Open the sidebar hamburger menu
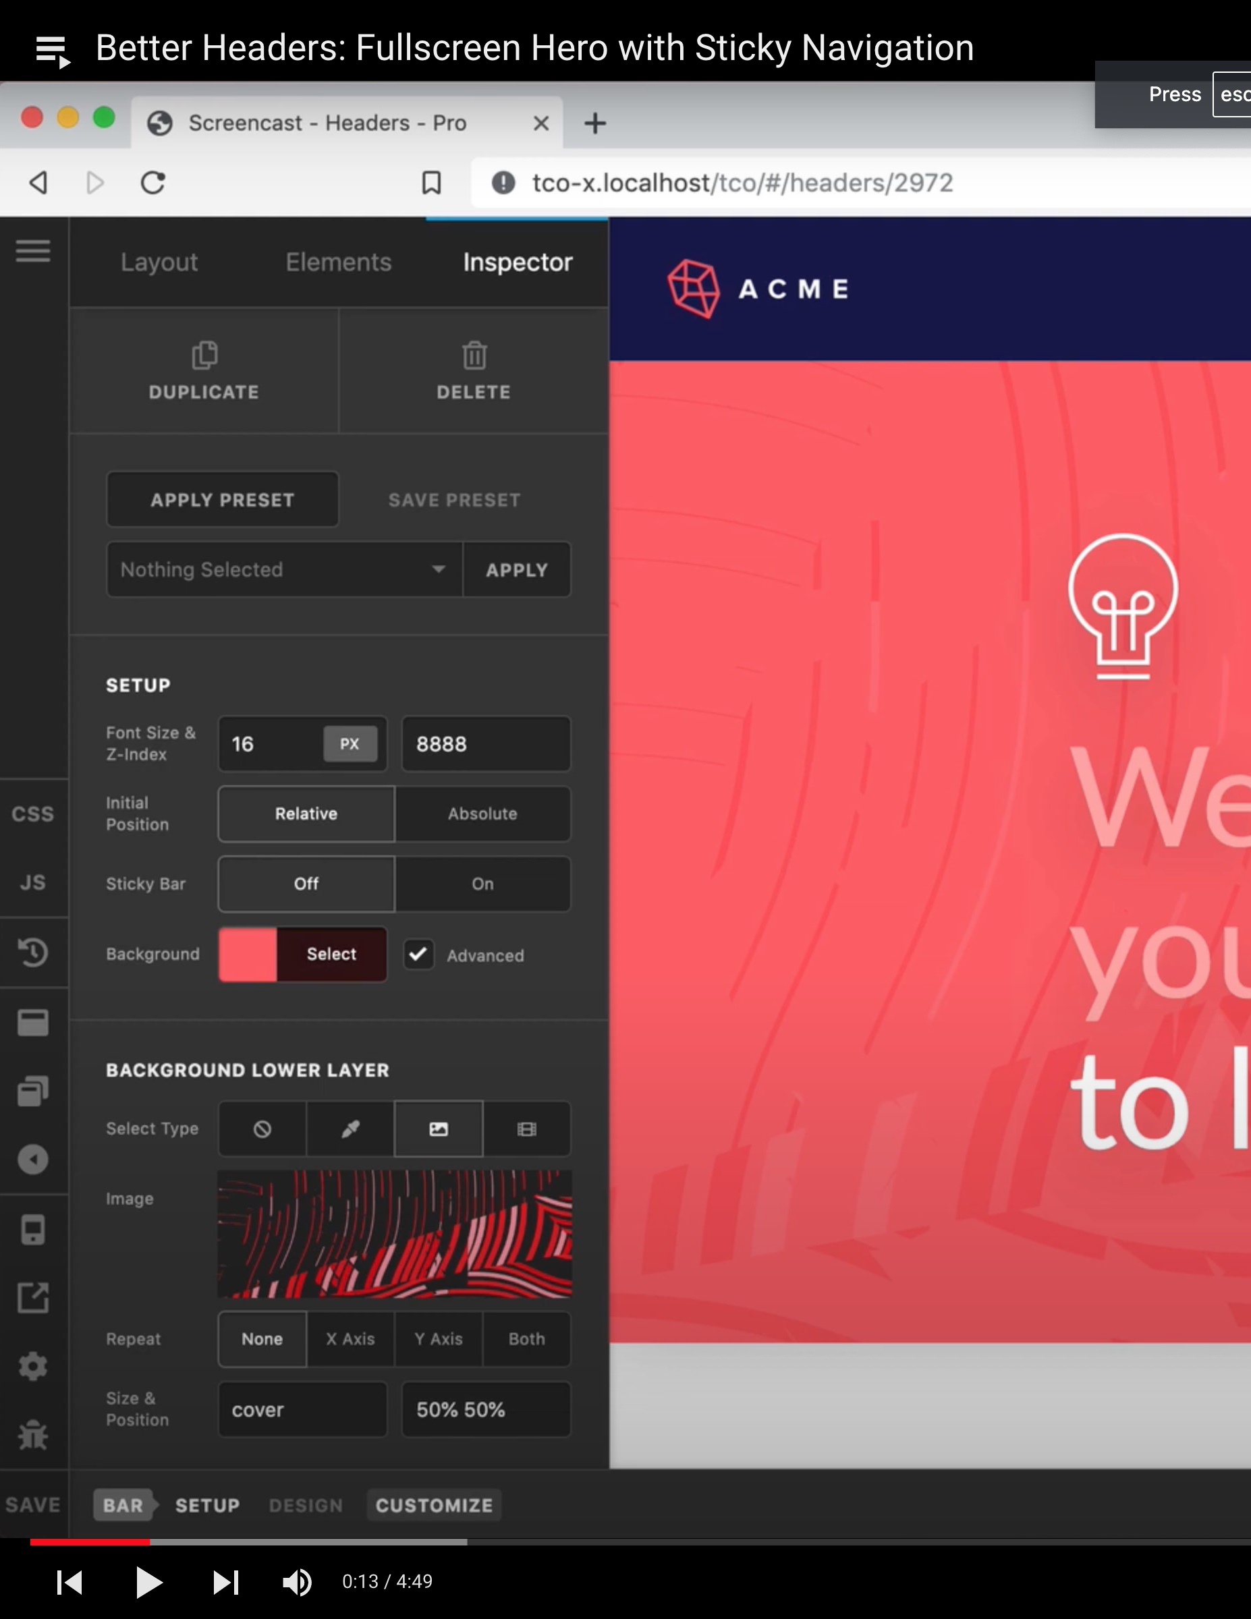The image size is (1251, 1619). (32, 252)
